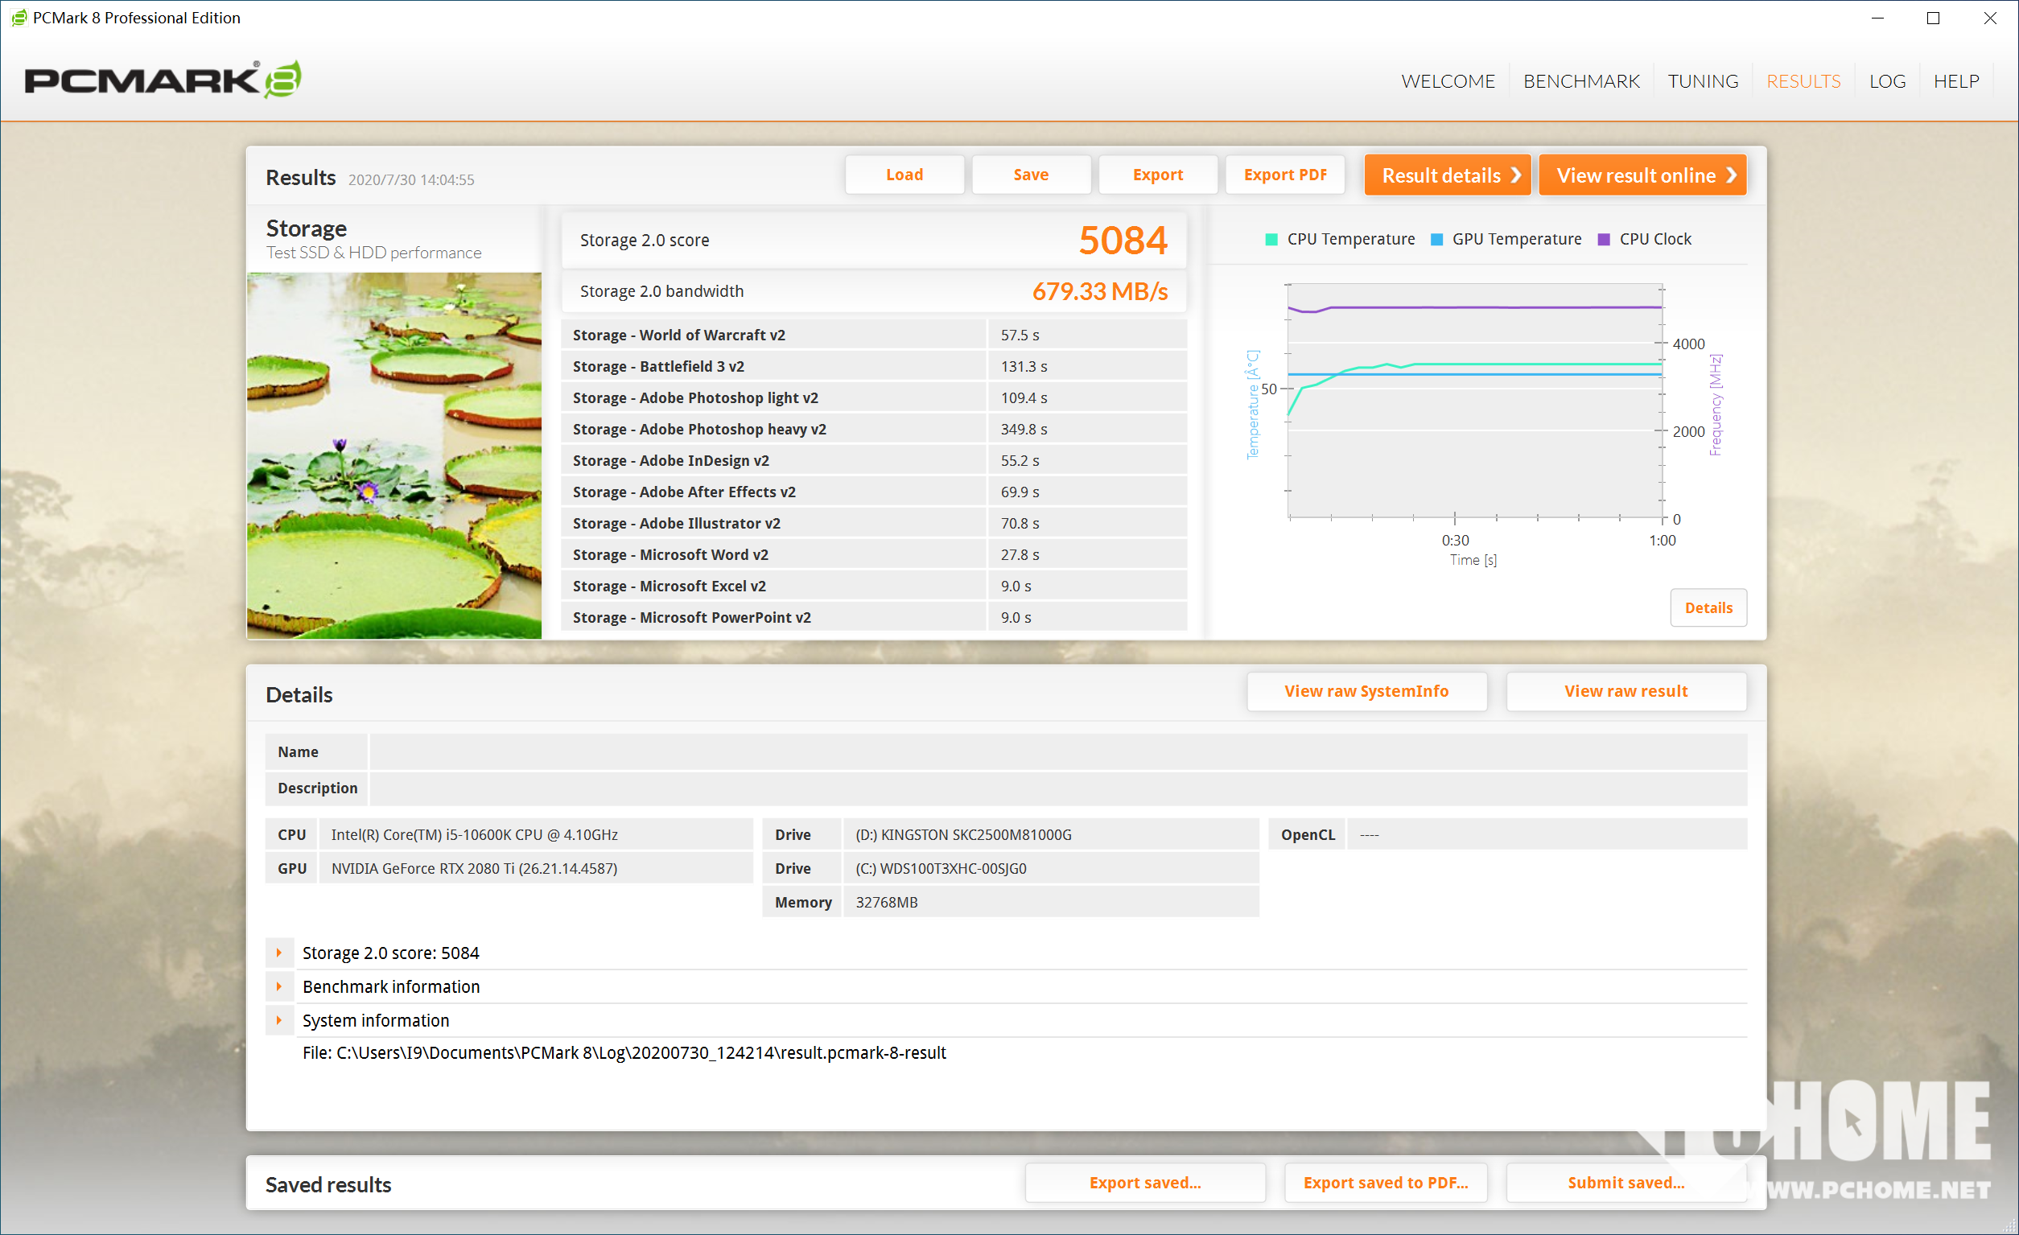Export result as PDF

[1284, 175]
